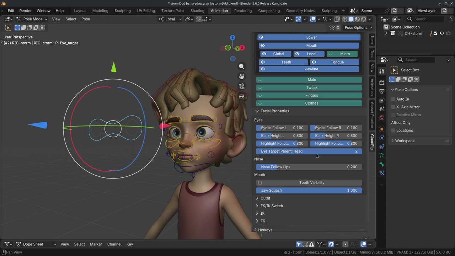
Task: Adjust the Jaw Squash slider
Action: point(309,191)
